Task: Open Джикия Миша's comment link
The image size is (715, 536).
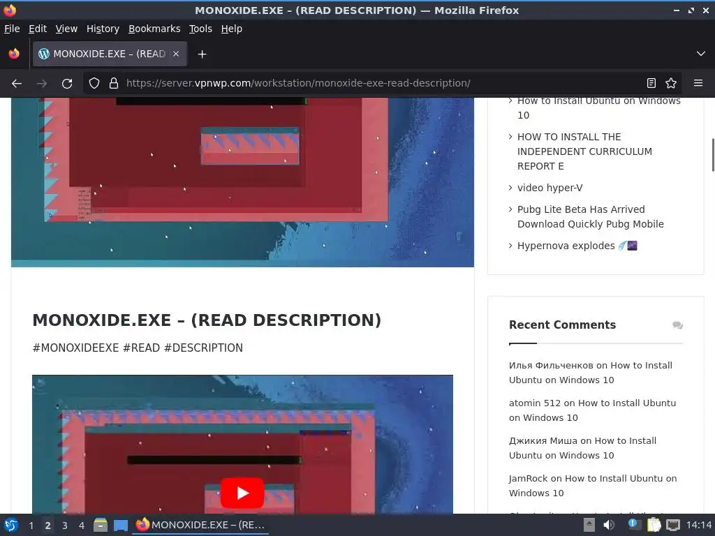Action: tap(582, 448)
